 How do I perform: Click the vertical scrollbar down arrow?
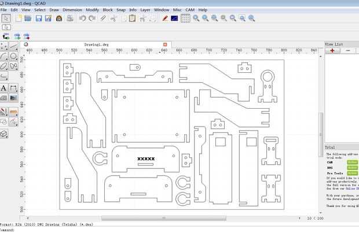[x=321, y=213]
